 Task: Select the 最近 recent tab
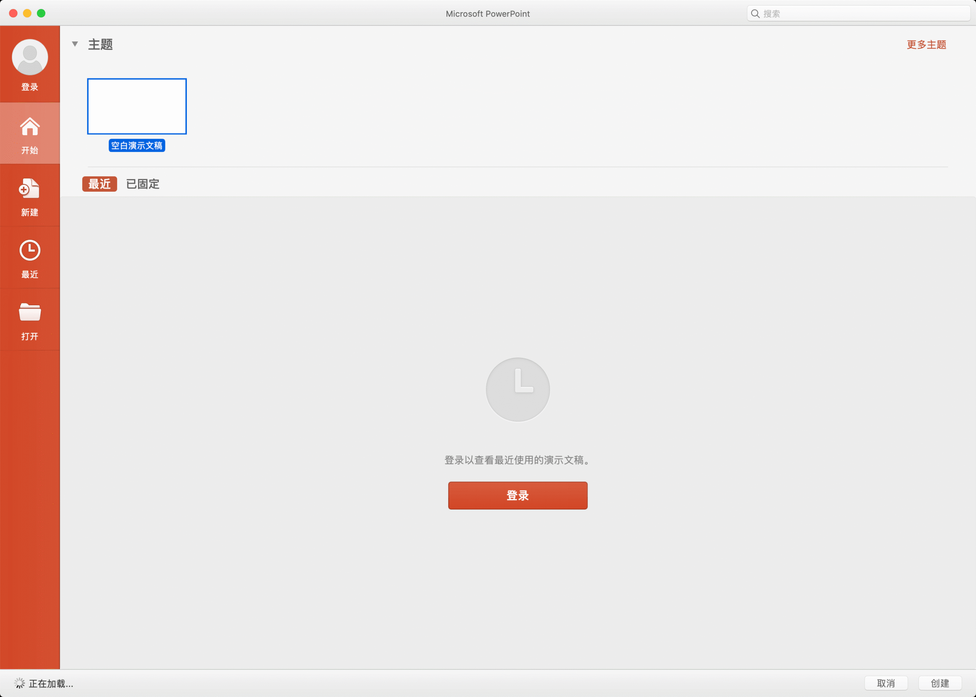[x=99, y=184]
